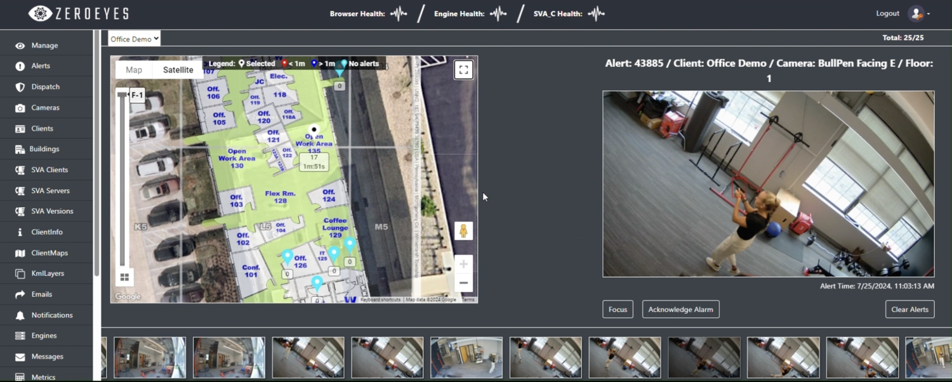Click the Acknowledge Alarm button

coord(681,310)
